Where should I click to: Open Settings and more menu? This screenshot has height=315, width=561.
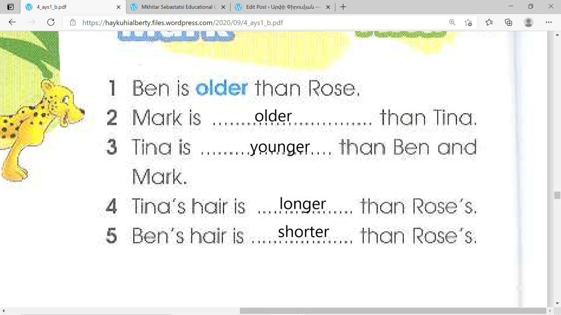coord(548,22)
